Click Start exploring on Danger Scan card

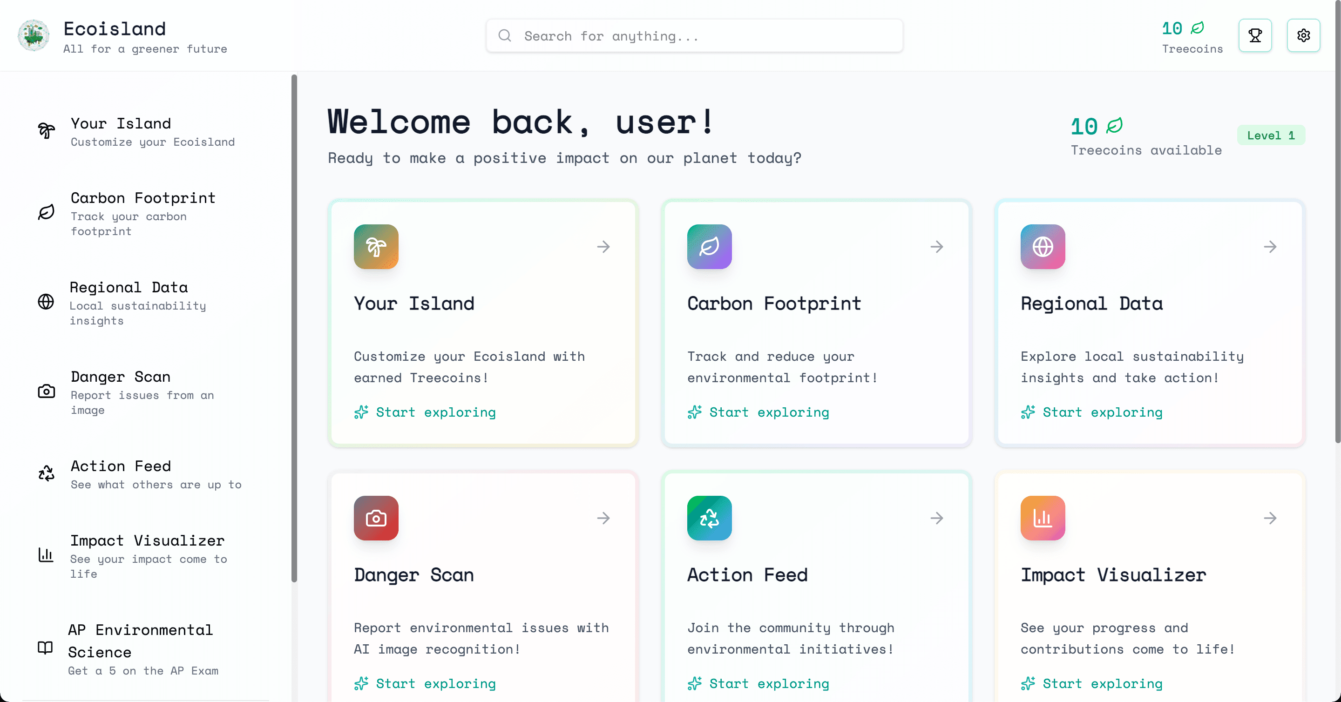click(x=425, y=683)
